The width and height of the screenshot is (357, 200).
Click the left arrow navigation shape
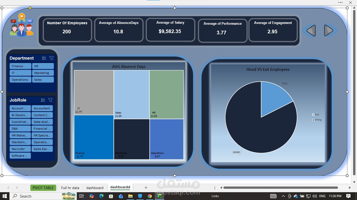pyautogui.click(x=311, y=31)
